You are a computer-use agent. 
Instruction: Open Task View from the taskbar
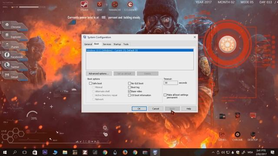25,152
